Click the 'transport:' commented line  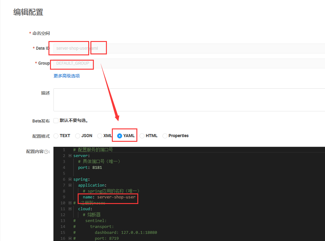[x=102, y=227]
